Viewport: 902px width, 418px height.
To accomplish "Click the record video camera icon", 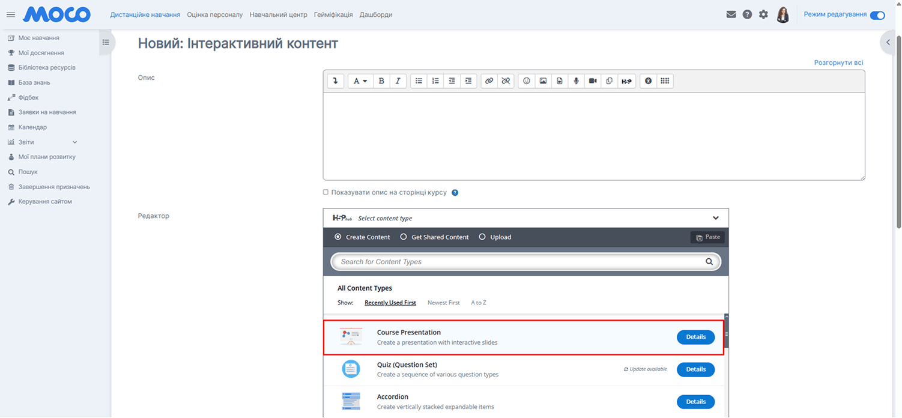I will pos(593,81).
